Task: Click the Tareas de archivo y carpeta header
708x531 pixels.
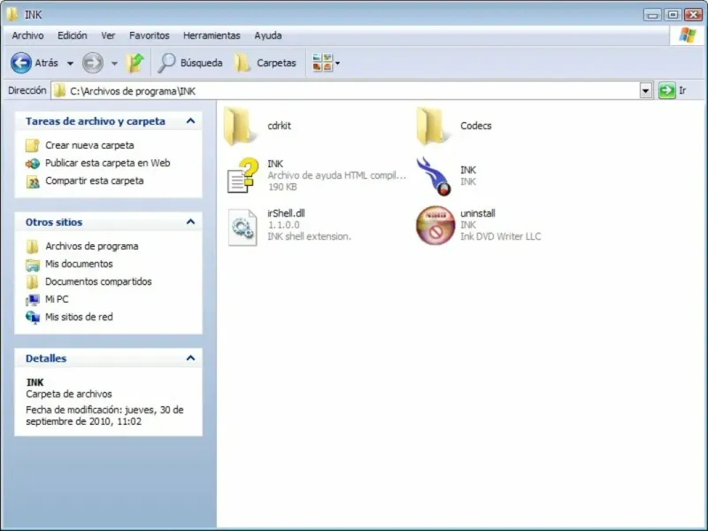Action: 96,121
